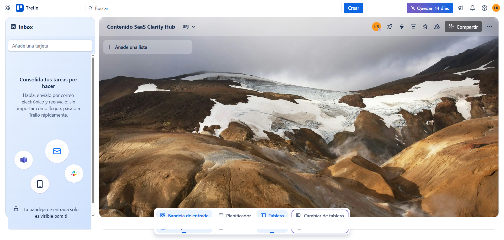Open the board visibility people icon
The image size is (504, 240).
point(437,27)
